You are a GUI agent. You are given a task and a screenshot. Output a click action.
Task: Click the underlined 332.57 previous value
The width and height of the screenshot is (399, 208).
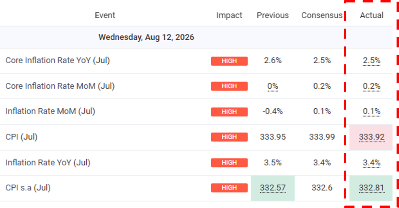pyautogui.click(x=272, y=188)
